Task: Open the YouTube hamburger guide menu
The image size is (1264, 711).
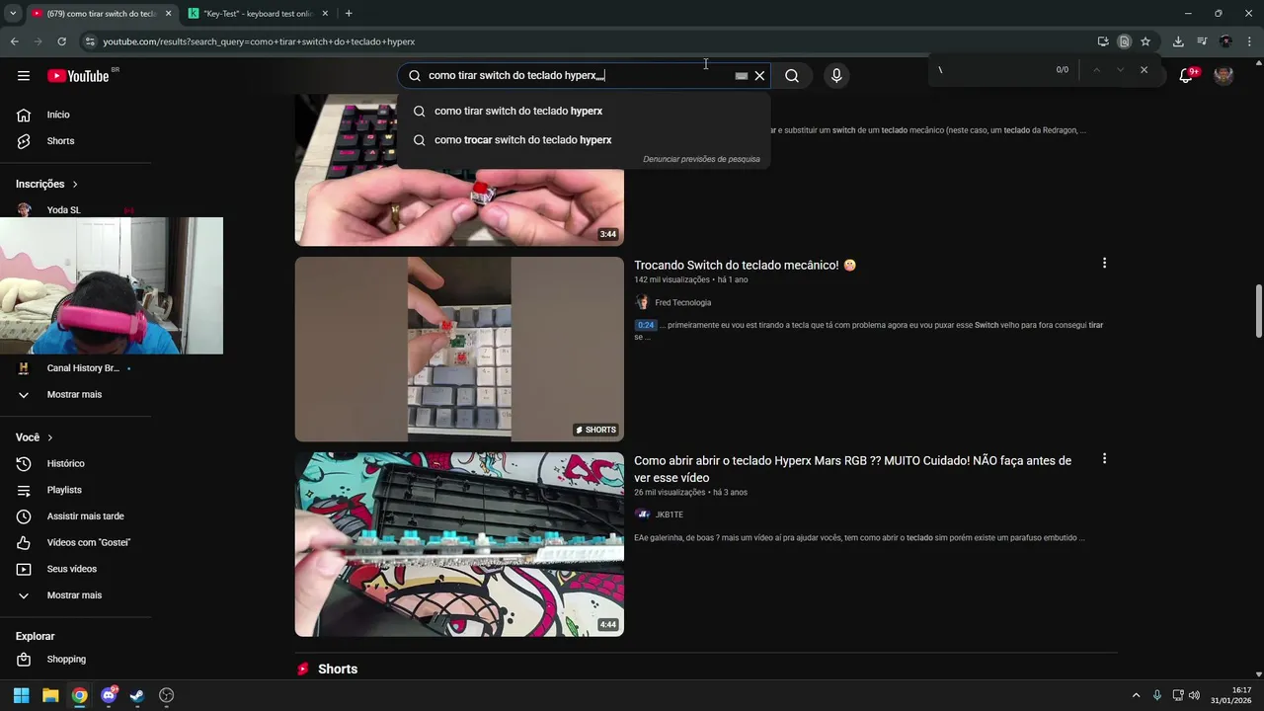Action: pyautogui.click(x=24, y=76)
